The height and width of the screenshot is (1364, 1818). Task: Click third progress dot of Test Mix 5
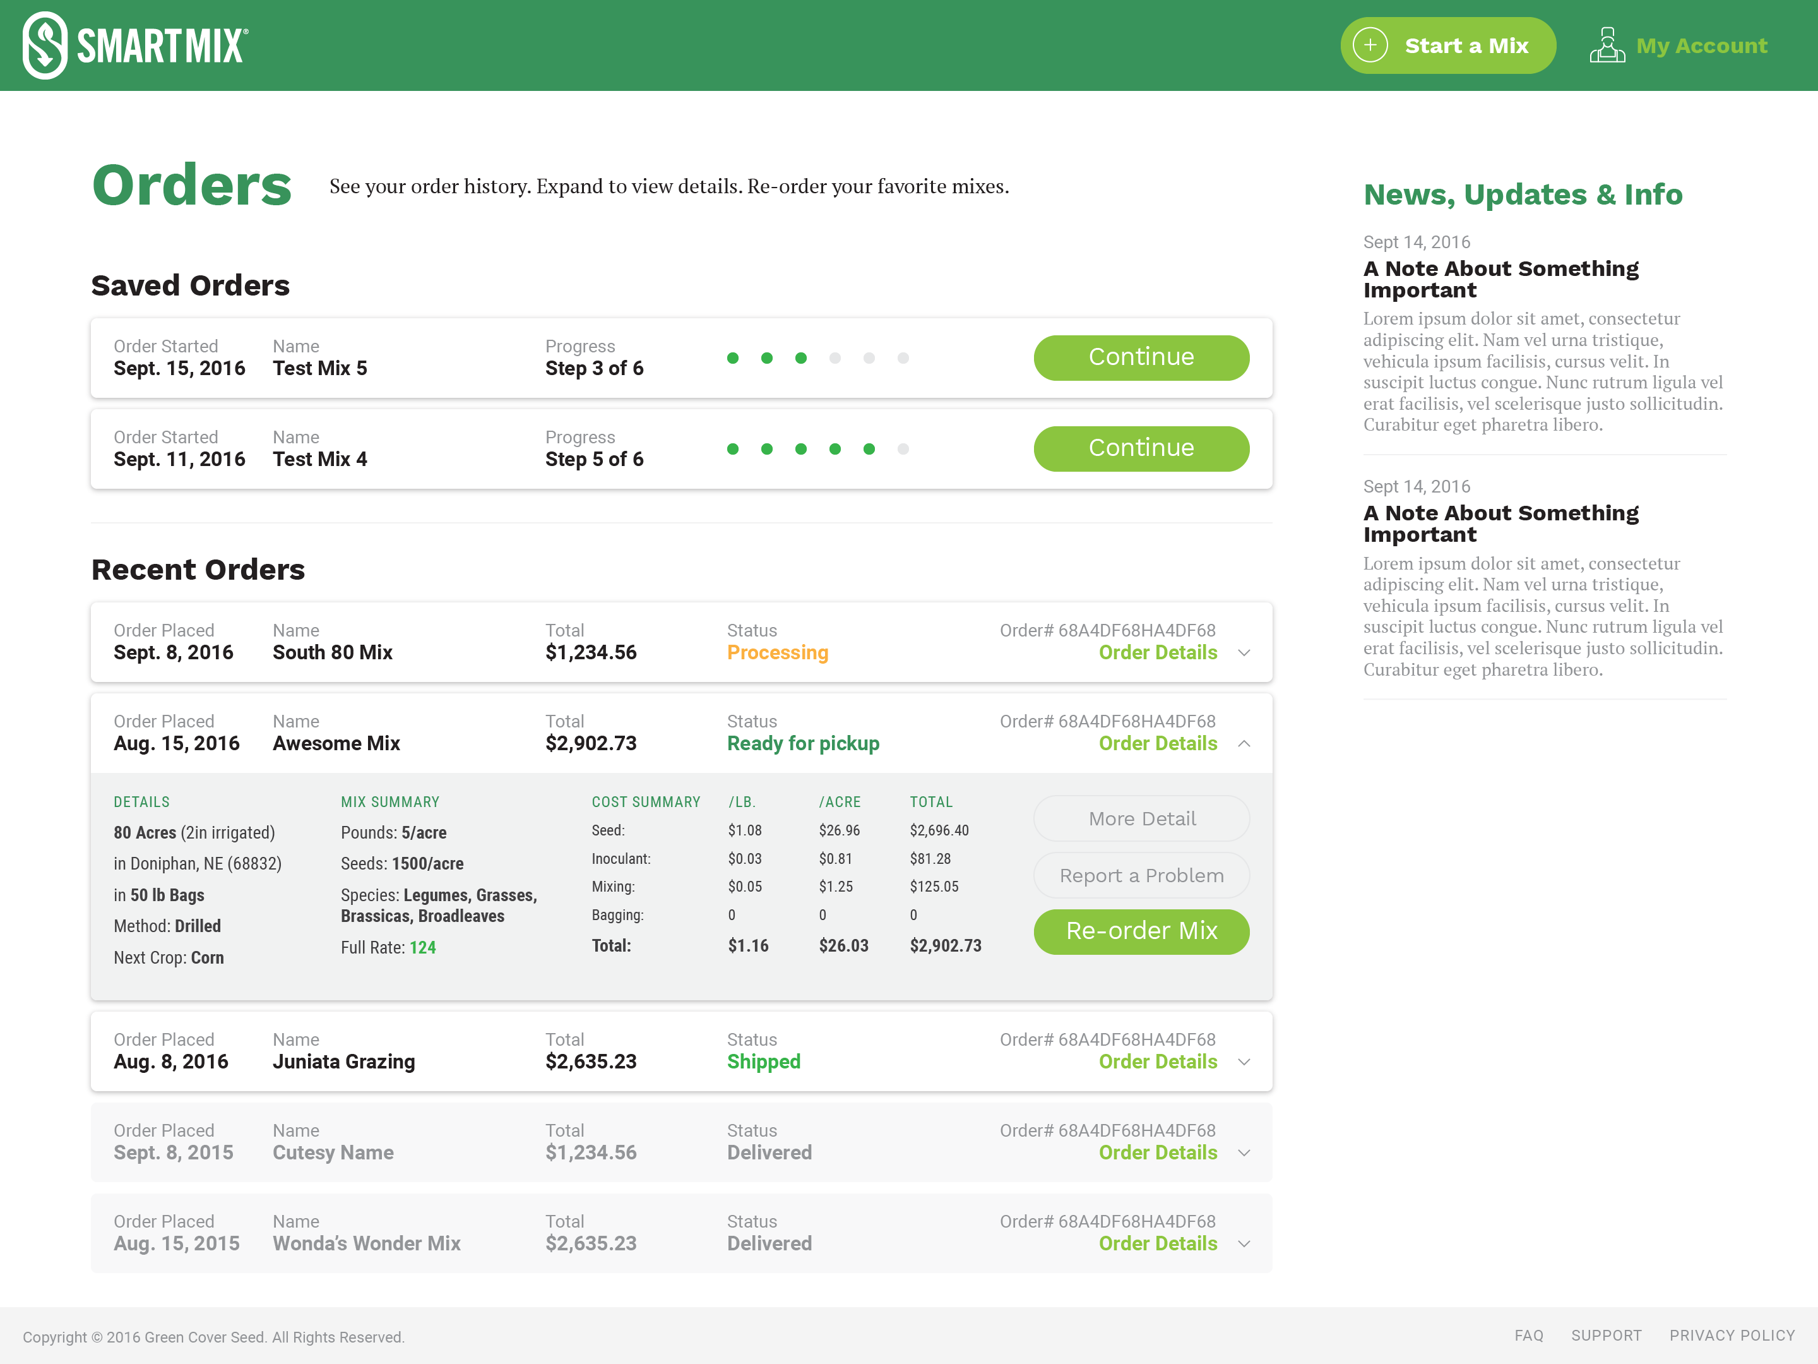800,357
